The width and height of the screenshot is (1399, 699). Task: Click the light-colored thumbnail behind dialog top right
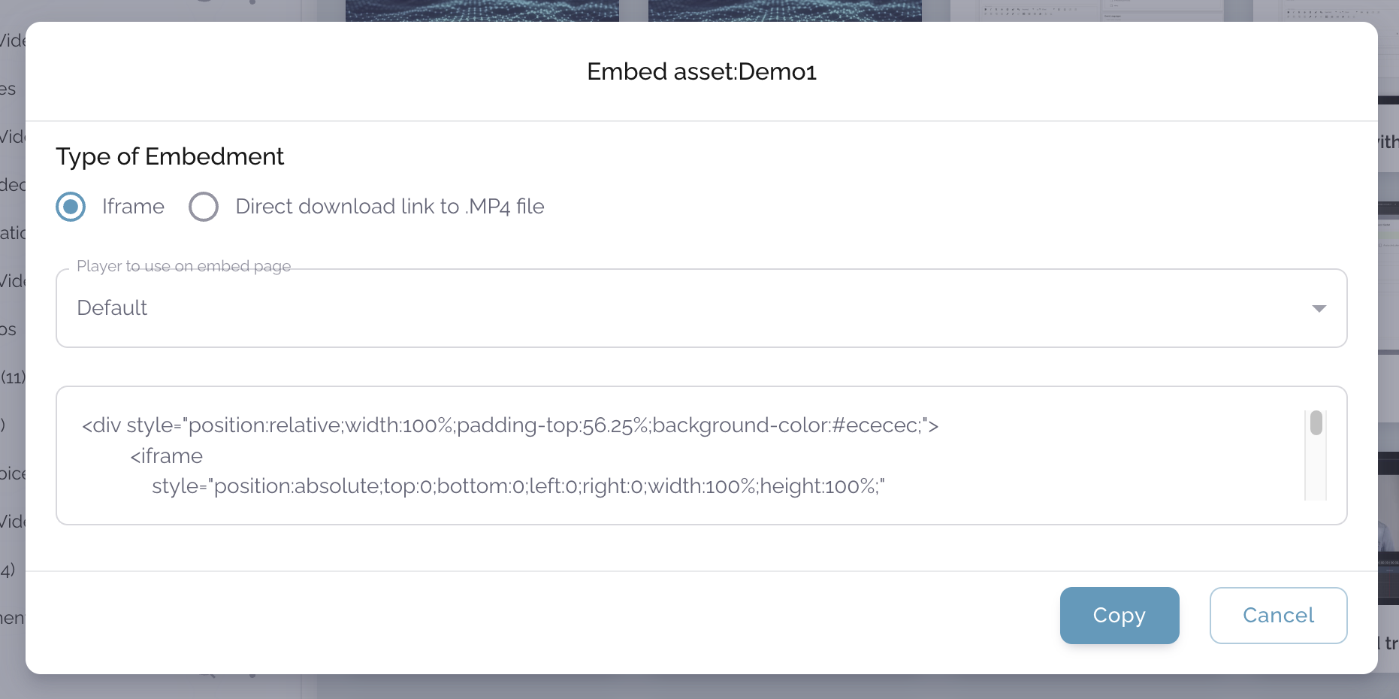tap(1086, 10)
